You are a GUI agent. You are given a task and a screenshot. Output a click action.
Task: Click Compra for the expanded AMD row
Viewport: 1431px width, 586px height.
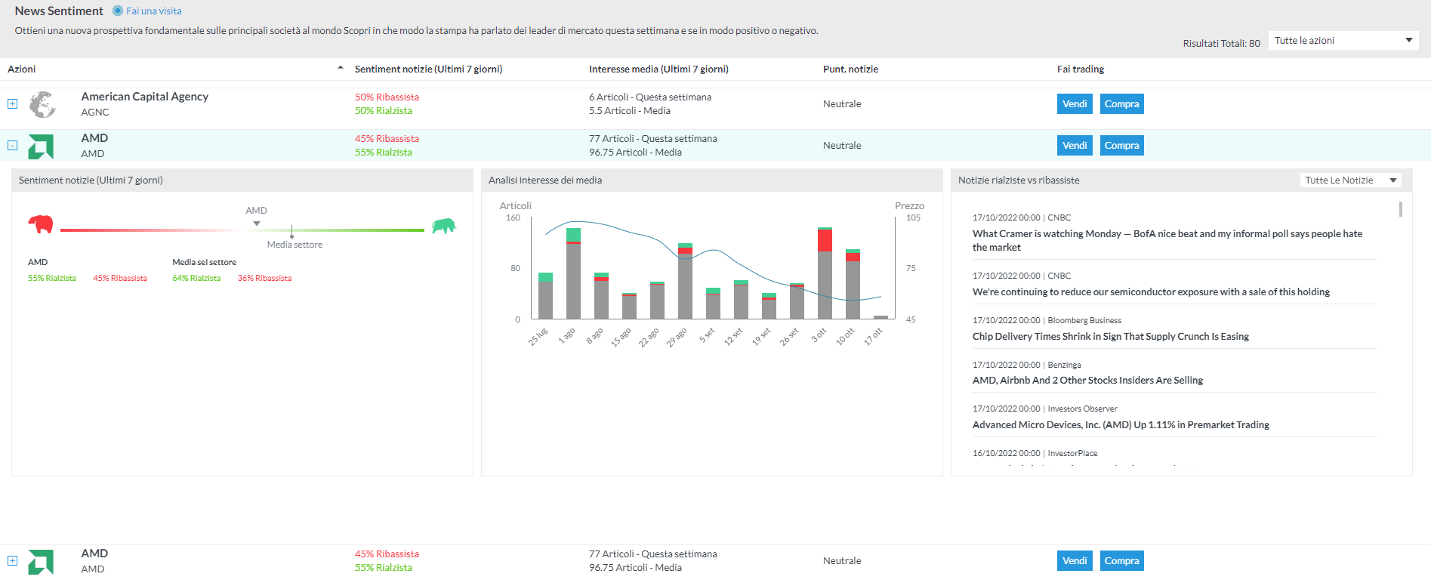[x=1121, y=145]
